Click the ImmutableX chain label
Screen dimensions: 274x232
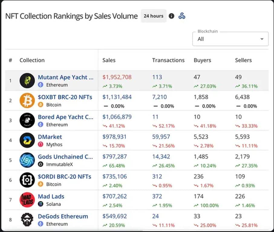point(59,164)
